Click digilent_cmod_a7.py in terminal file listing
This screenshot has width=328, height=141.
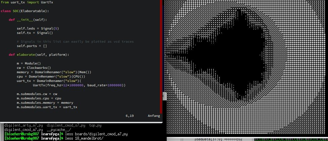[x=24, y=130]
